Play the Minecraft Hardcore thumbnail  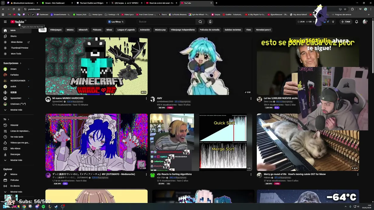96,66
